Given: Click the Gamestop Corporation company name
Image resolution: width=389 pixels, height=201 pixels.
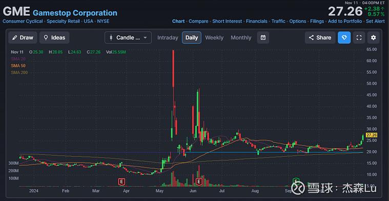Looking at the screenshot, I should tap(75, 13).
